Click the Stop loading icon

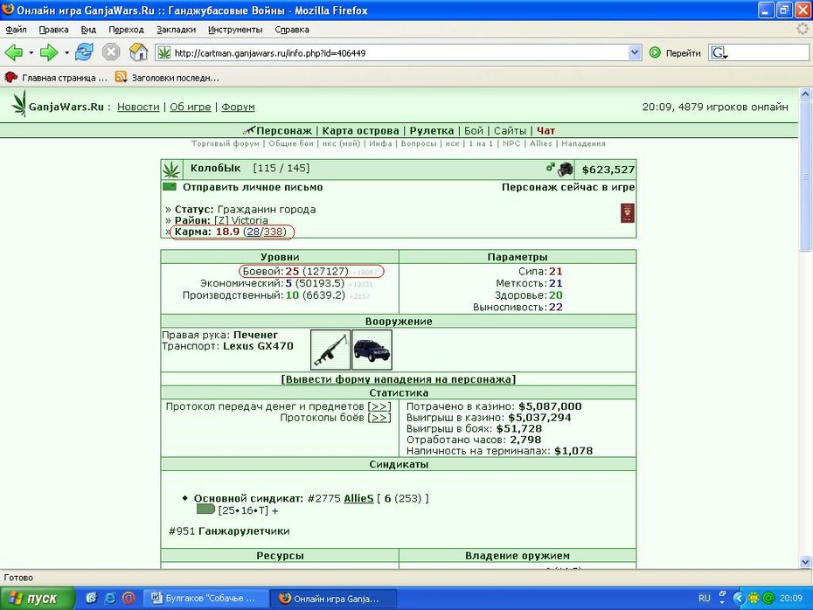click(111, 52)
